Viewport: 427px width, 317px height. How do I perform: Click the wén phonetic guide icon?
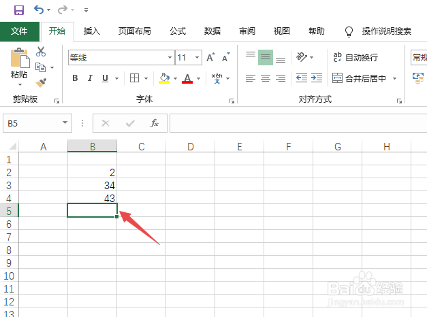tap(217, 78)
